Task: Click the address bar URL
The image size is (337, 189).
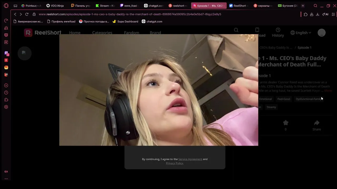Action: pos(130,14)
